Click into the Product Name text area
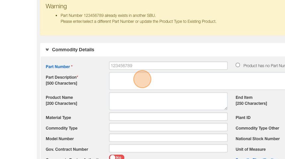The image size is (285, 159). click(168, 101)
